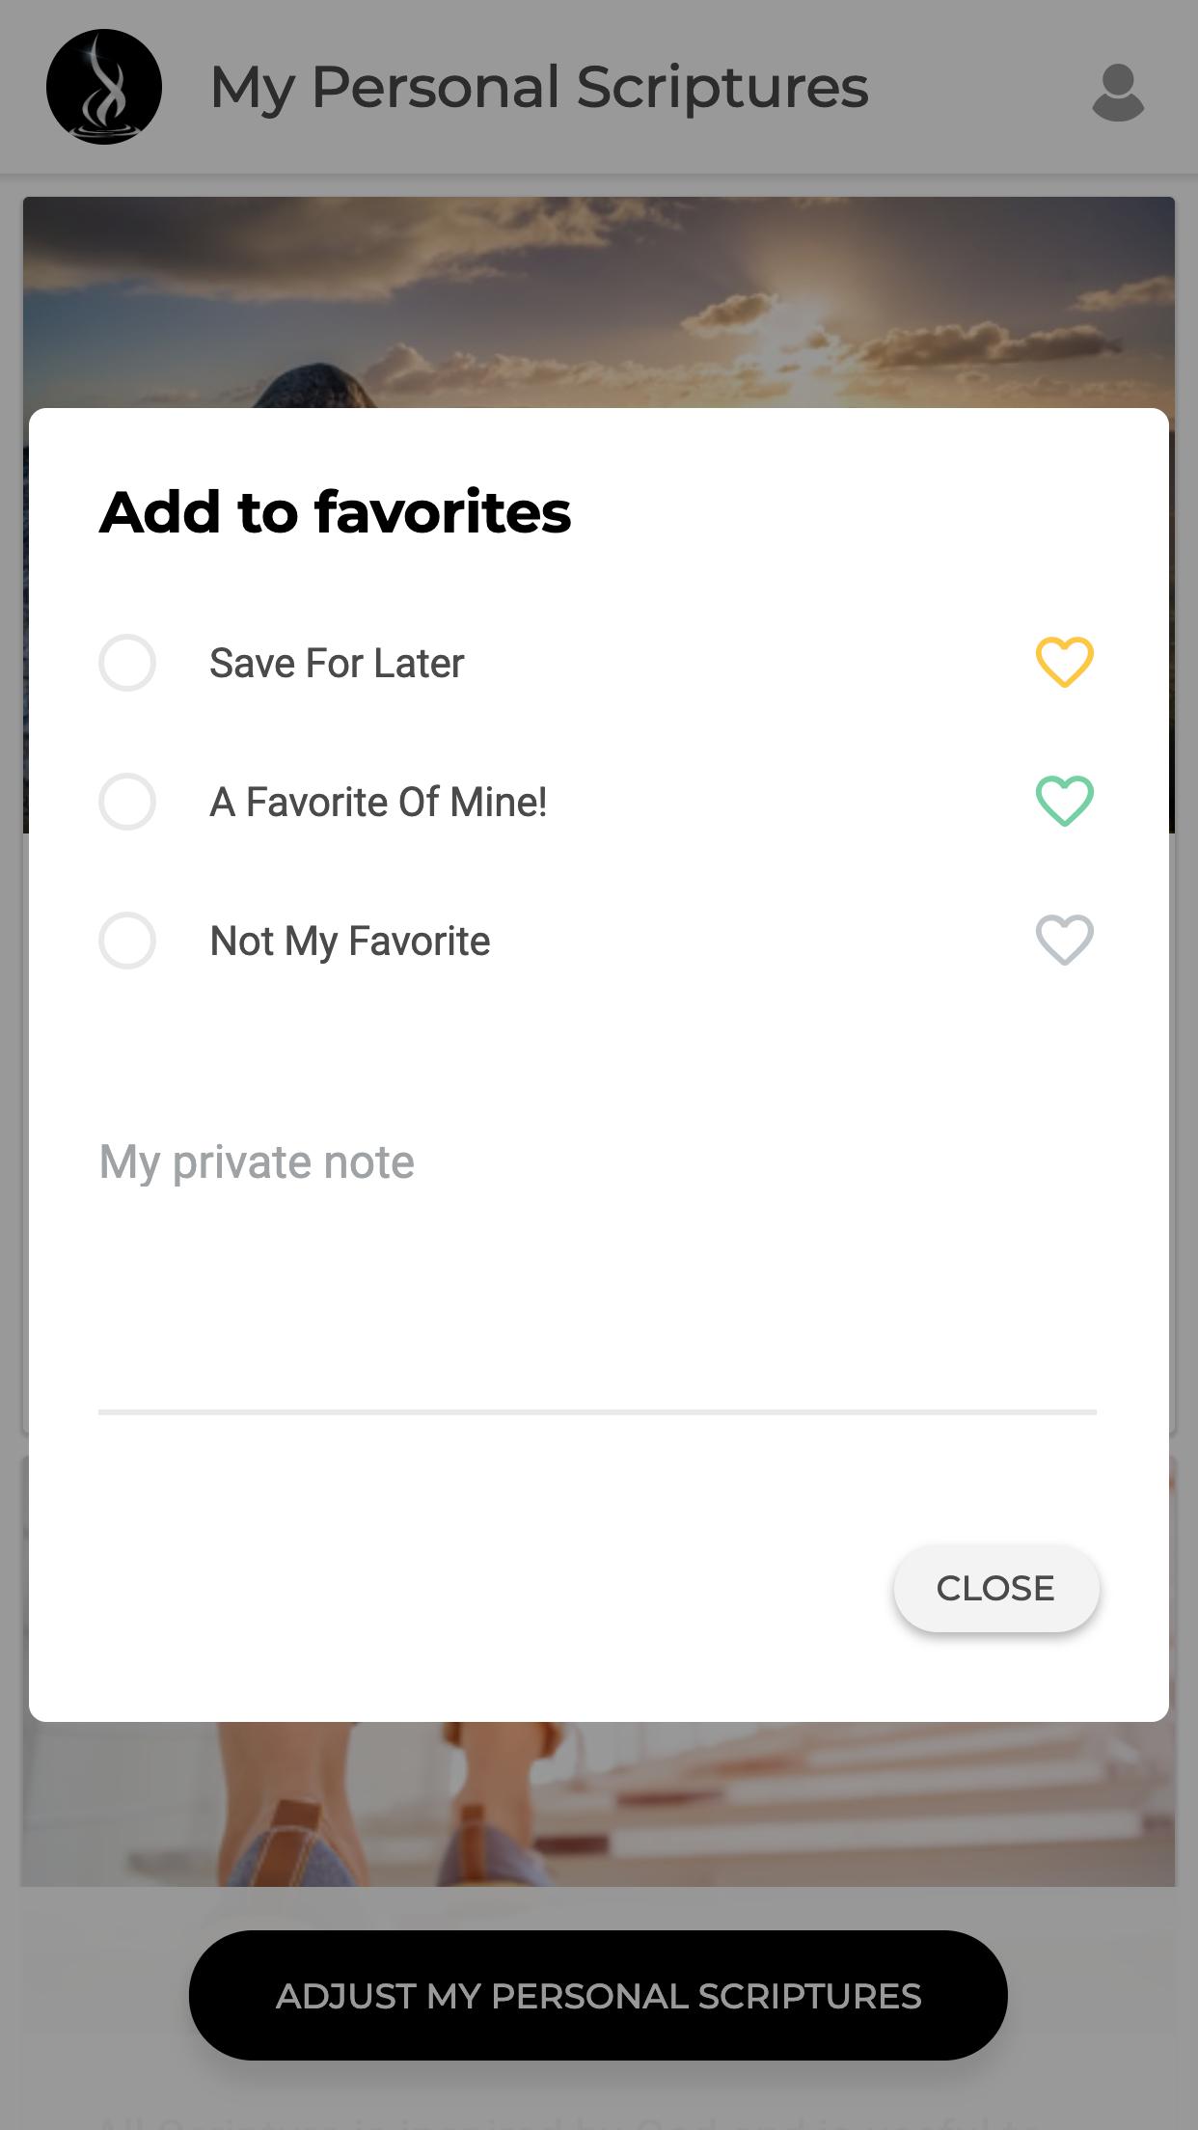The image size is (1198, 2130).
Task: Click the Add to favorites heading
Action: (x=336, y=511)
